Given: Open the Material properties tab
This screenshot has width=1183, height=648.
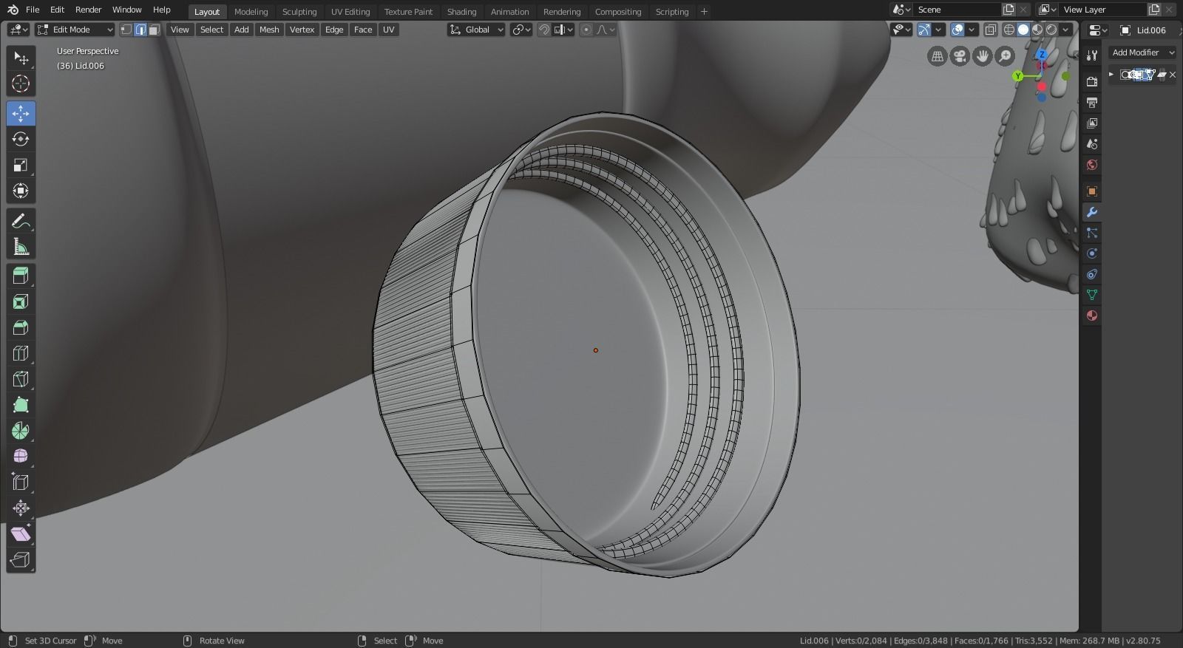Looking at the screenshot, I should click(x=1092, y=316).
